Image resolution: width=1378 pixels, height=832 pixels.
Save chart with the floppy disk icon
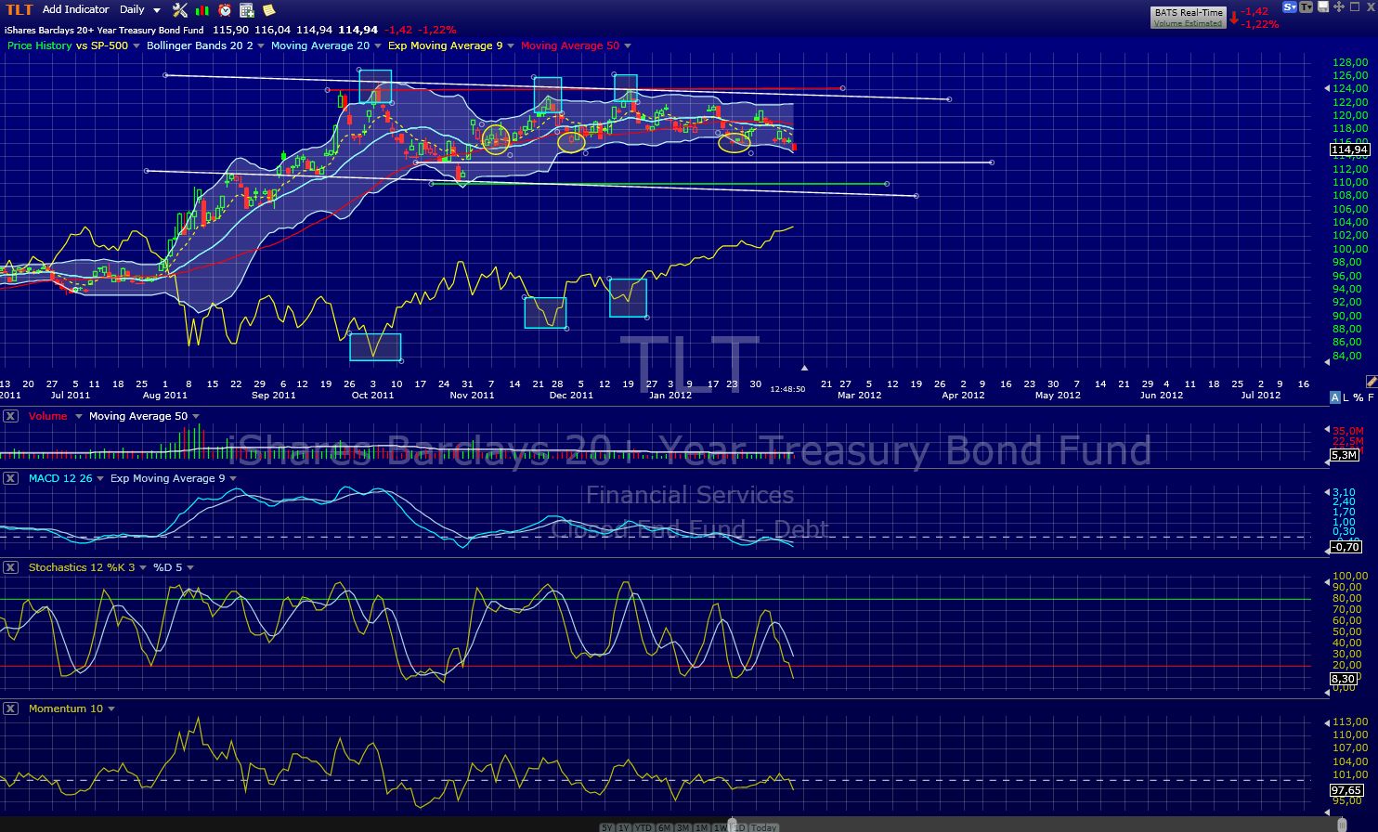pos(1322,6)
